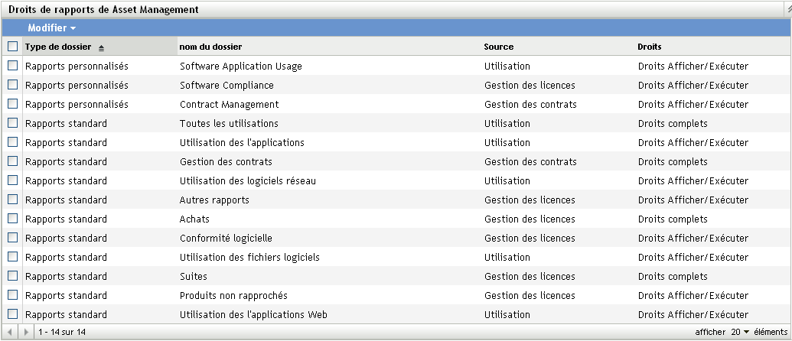Sort by the nom du dossier column
792x341 pixels.
[210, 47]
